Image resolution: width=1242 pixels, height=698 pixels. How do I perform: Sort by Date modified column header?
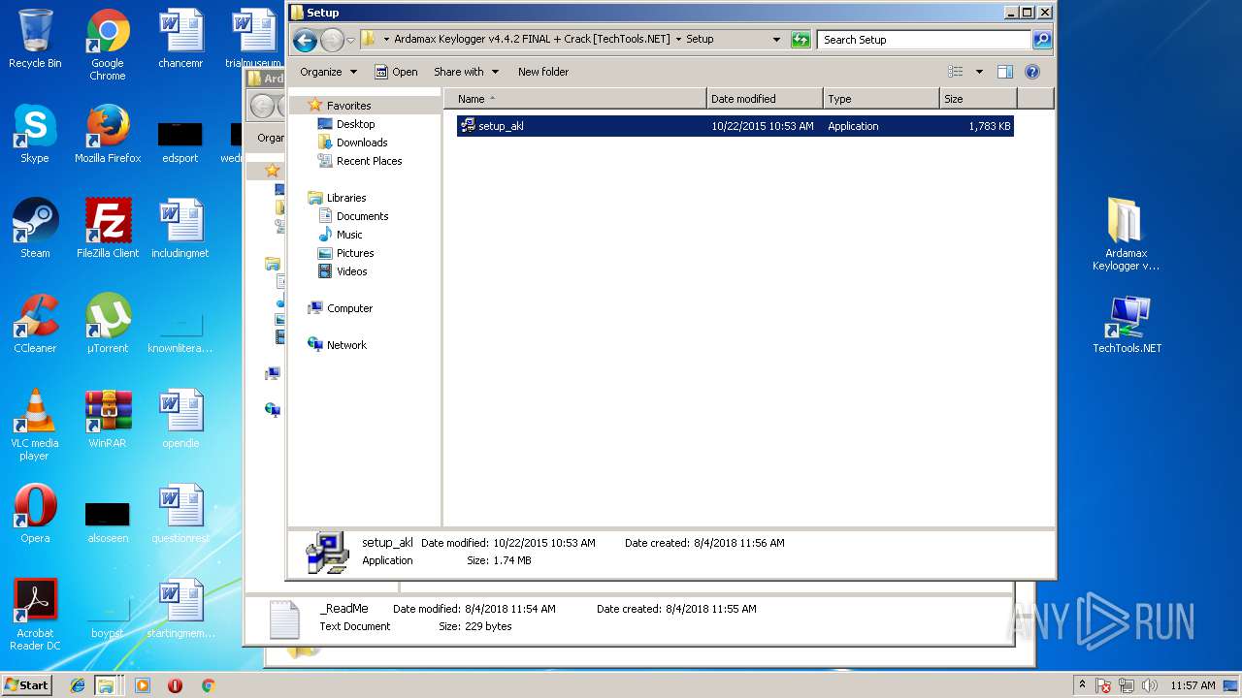click(765, 99)
